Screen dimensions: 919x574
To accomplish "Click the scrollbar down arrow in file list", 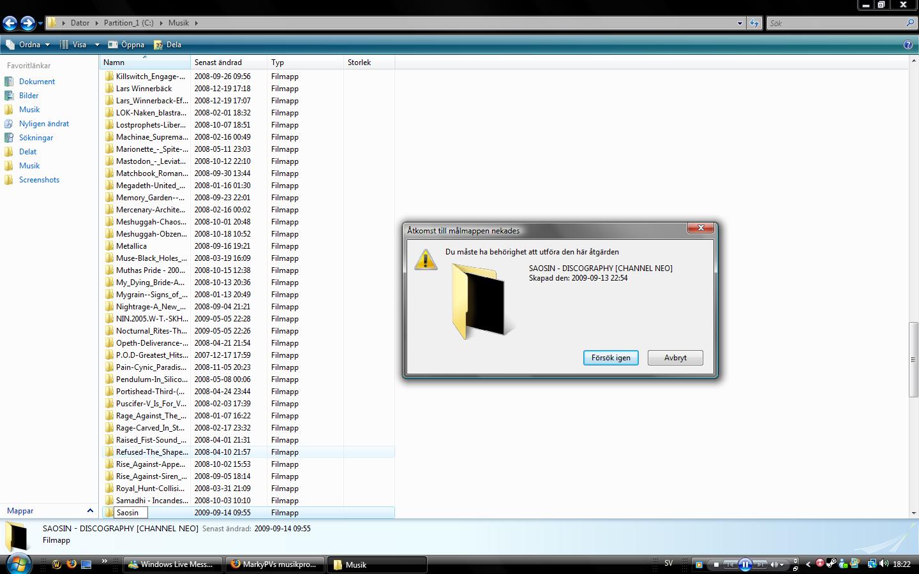I will (x=913, y=512).
